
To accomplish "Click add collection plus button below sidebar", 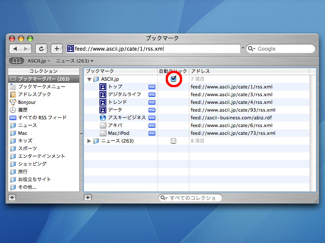I will [12, 197].
